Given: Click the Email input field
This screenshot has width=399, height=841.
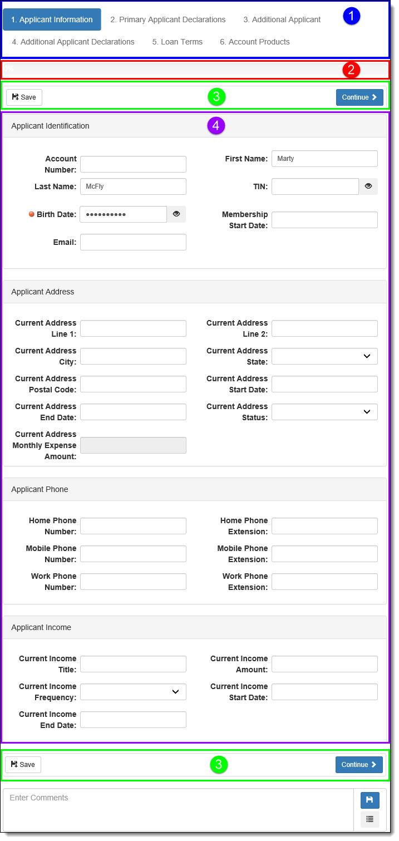Looking at the screenshot, I should tap(133, 242).
